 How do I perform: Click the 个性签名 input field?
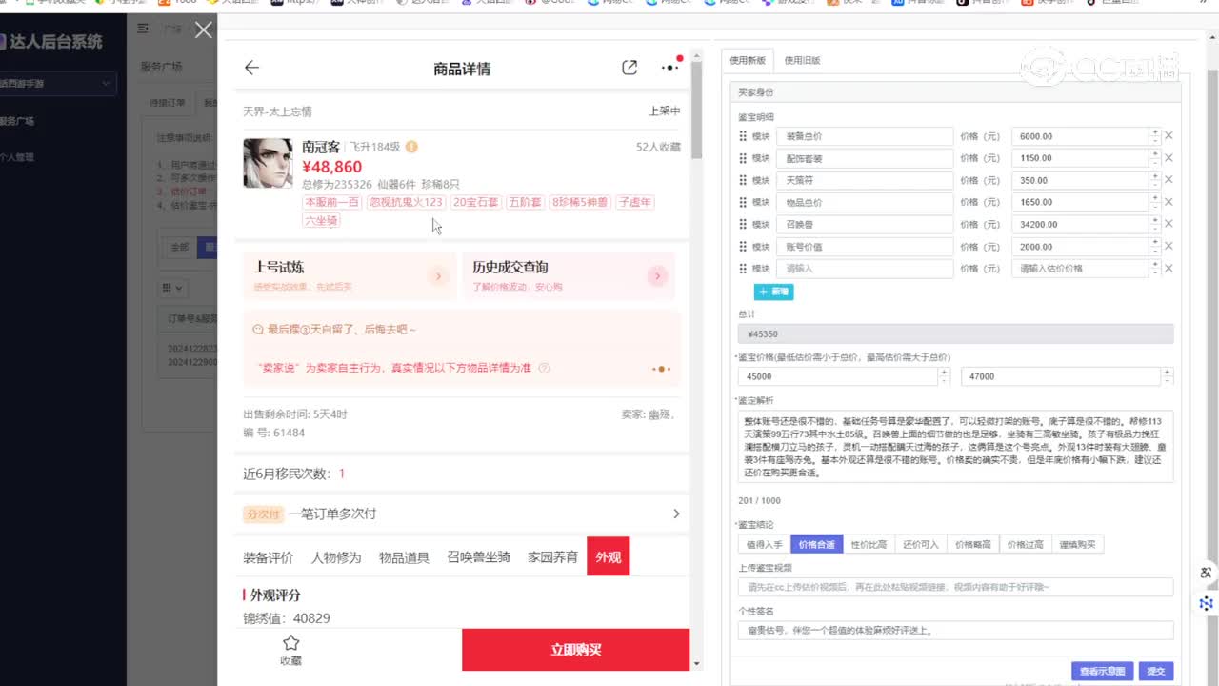click(956, 630)
